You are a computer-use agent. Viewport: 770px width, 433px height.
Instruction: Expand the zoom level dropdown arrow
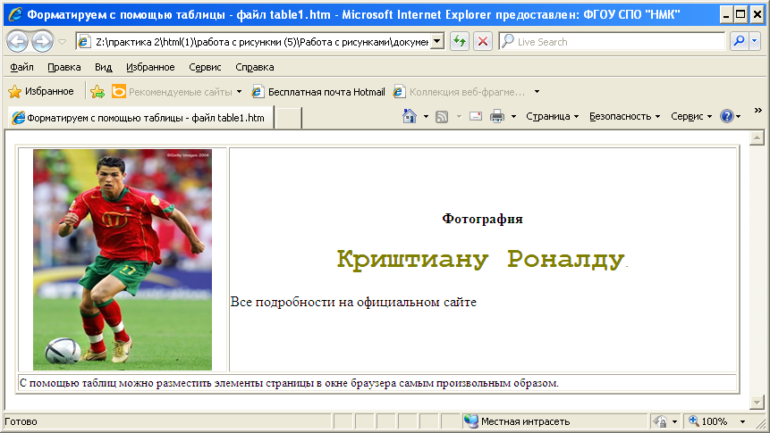point(742,421)
